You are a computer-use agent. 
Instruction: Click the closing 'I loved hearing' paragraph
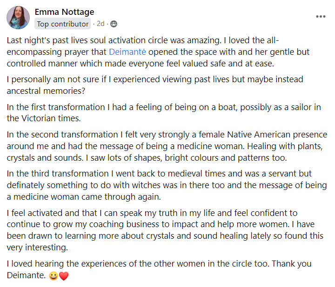(x=159, y=269)
